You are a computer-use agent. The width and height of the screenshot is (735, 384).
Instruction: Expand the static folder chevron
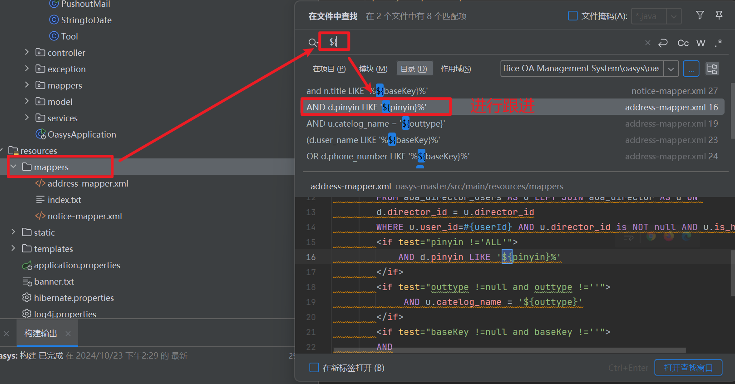[x=14, y=232]
